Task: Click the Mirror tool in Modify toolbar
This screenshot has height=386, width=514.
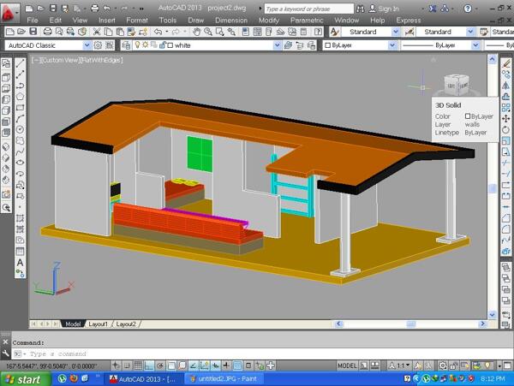Action: pos(505,86)
